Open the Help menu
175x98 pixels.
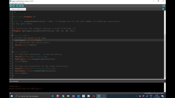[23, 3]
